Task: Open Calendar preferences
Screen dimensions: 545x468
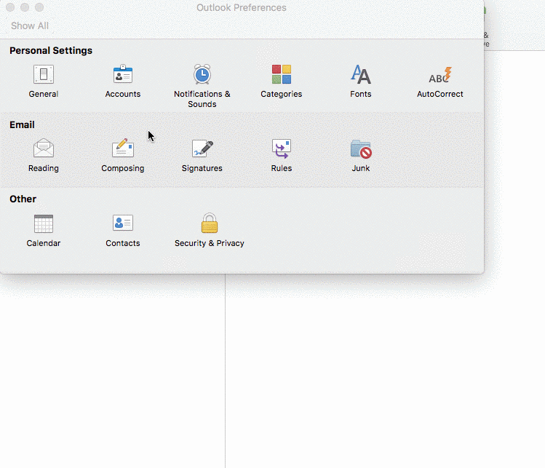Action: tap(44, 230)
